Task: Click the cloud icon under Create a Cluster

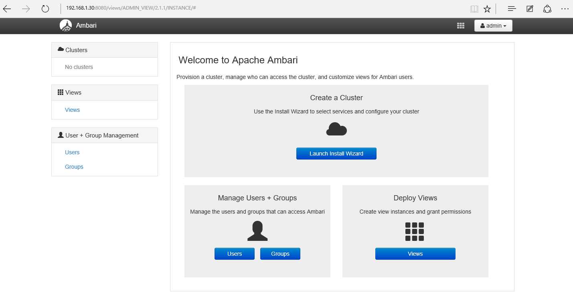Action: [x=336, y=129]
